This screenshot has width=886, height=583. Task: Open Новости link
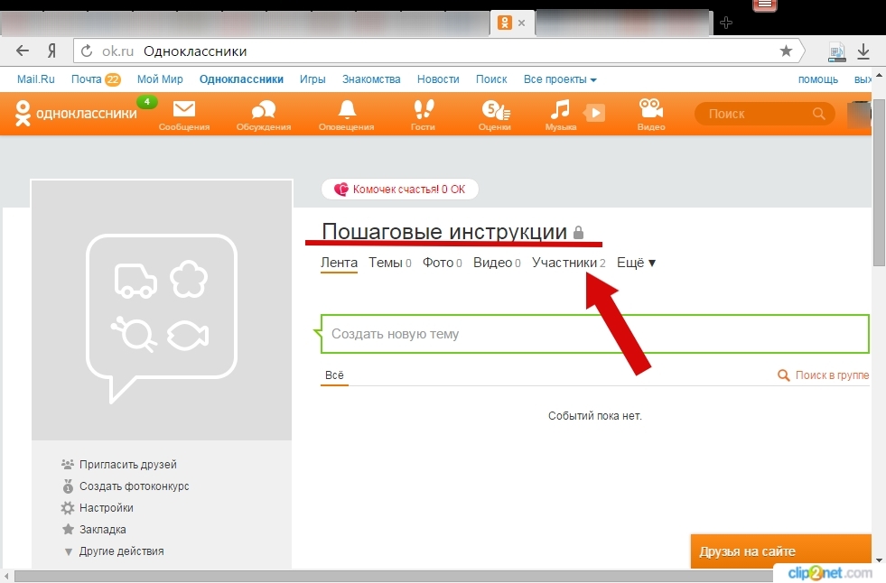coord(438,79)
